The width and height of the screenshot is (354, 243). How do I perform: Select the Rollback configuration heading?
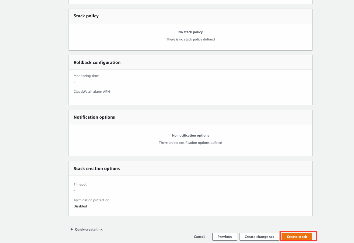pos(97,62)
